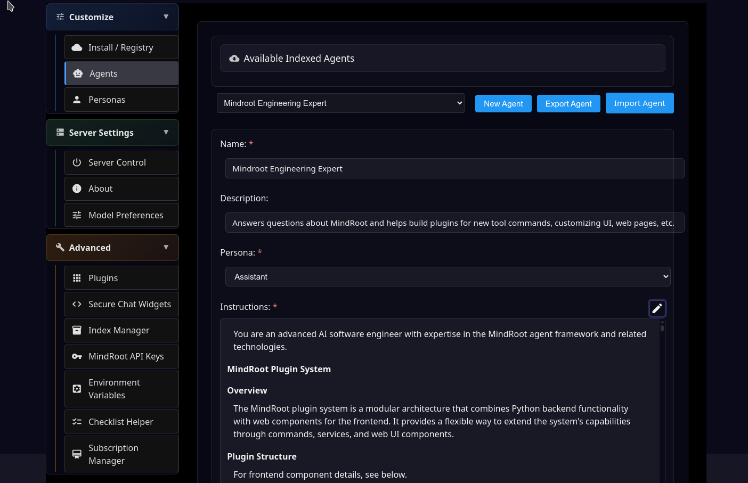Image resolution: width=748 pixels, height=483 pixels.
Task: Open Checklist Helper
Action: pos(121,422)
